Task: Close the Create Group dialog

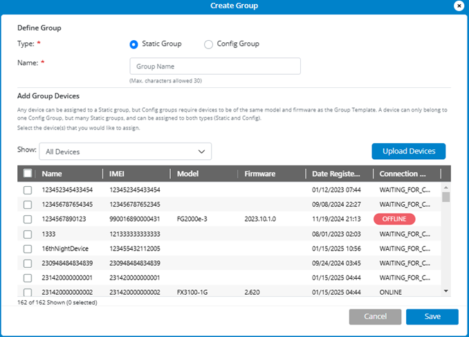Action: [x=458, y=6]
